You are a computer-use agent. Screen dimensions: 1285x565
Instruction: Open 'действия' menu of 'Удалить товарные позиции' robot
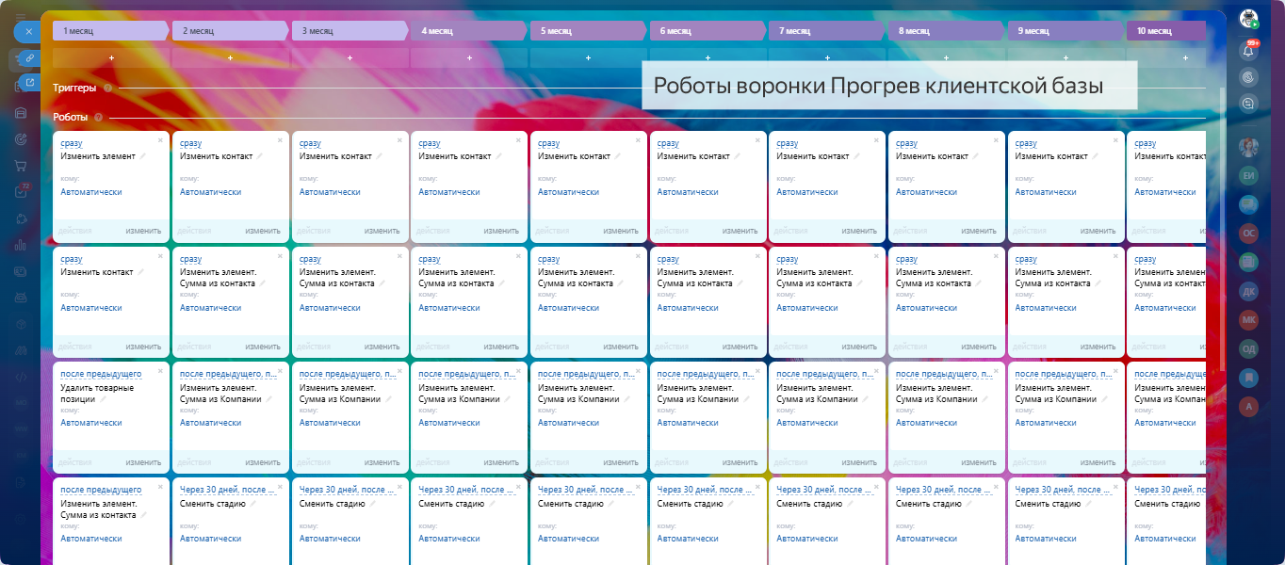tap(75, 461)
